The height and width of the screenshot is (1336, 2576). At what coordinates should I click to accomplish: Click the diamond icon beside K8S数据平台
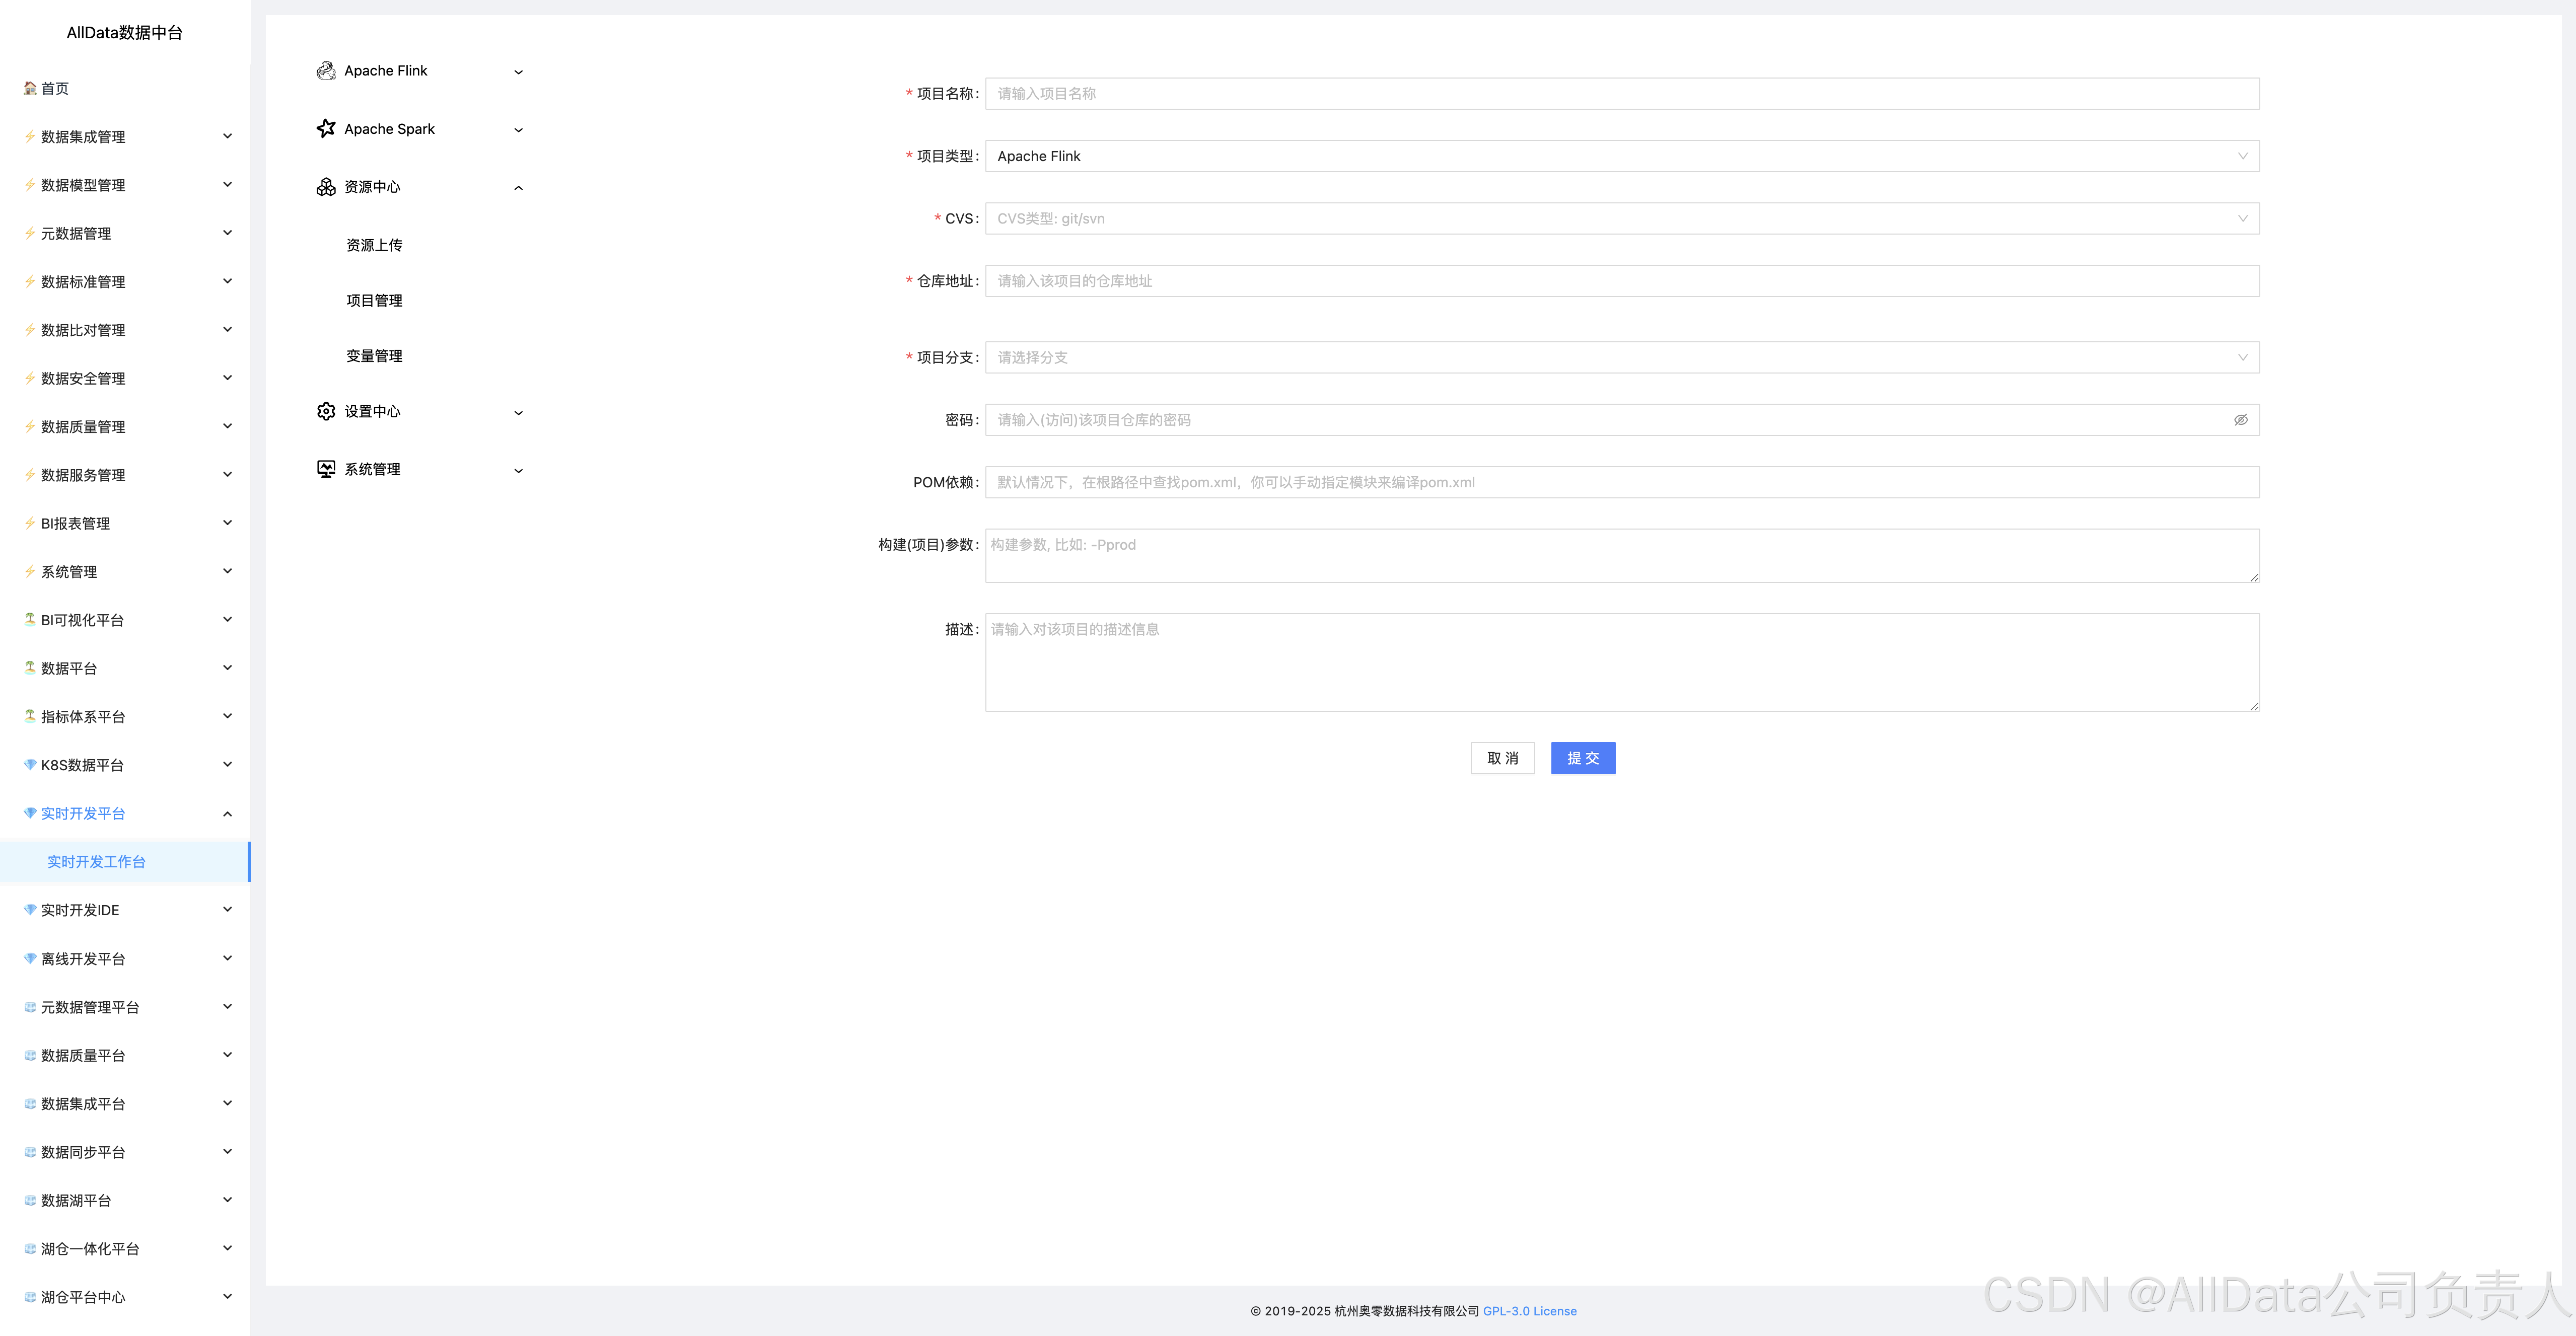pyautogui.click(x=30, y=764)
